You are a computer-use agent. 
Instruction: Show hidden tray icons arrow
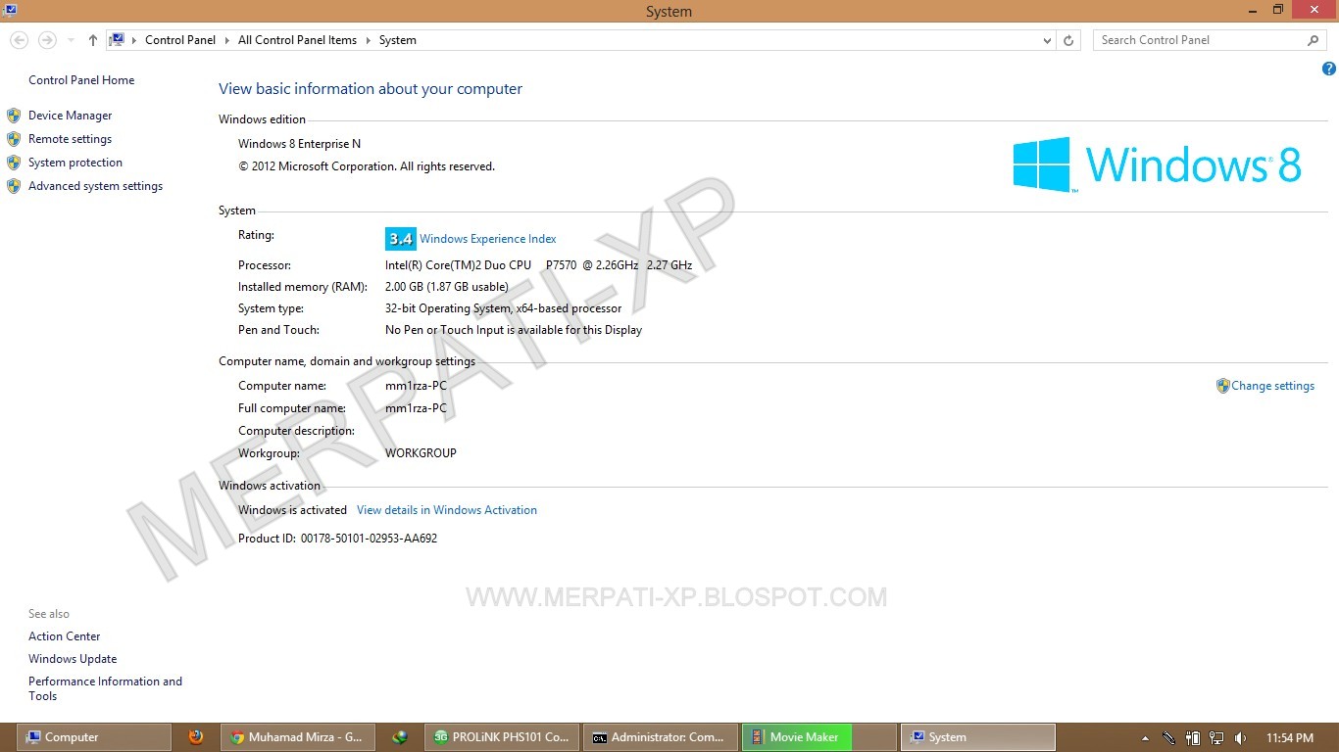1145,738
